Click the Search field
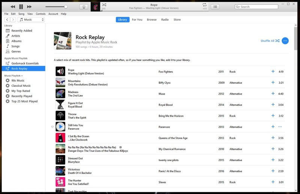 click(256, 7)
